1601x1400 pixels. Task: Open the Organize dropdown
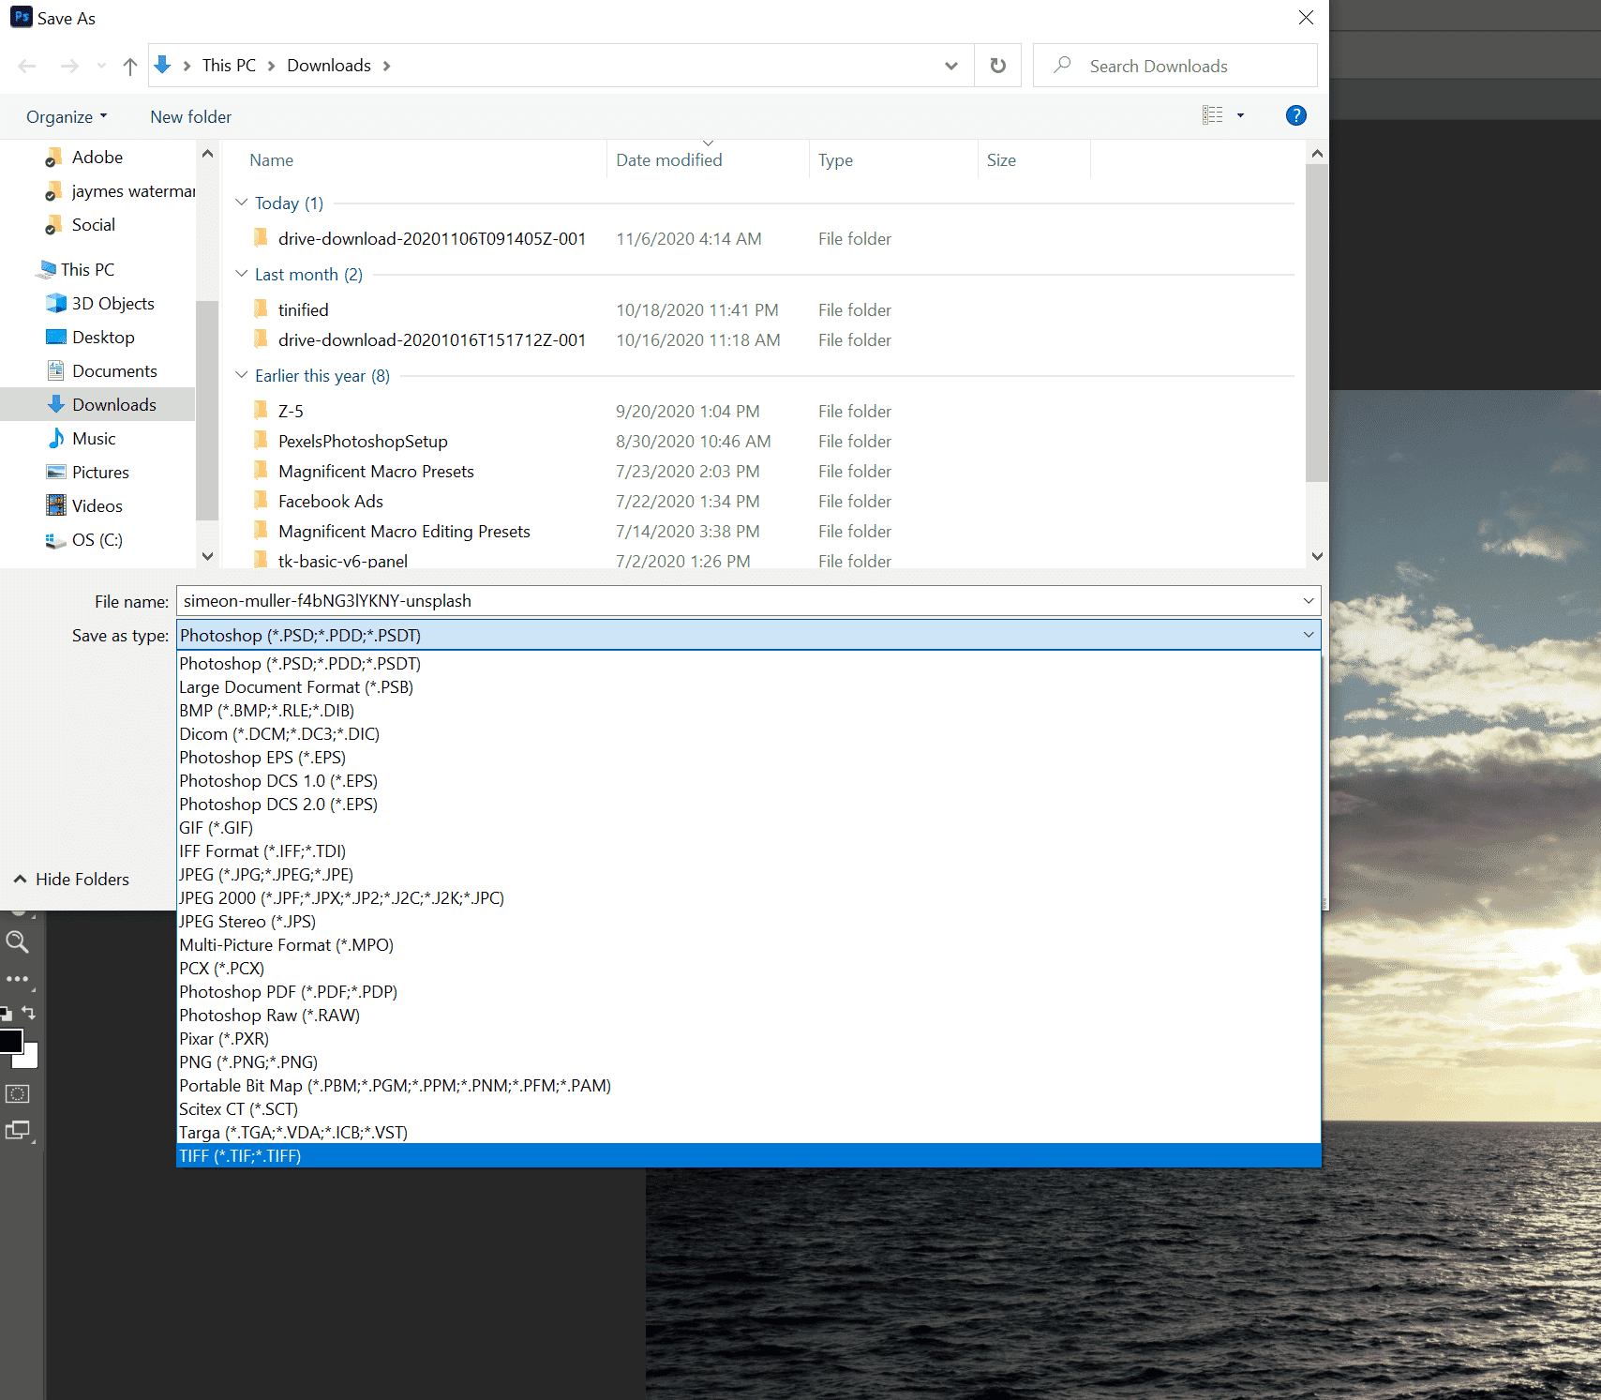click(x=65, y=115)
